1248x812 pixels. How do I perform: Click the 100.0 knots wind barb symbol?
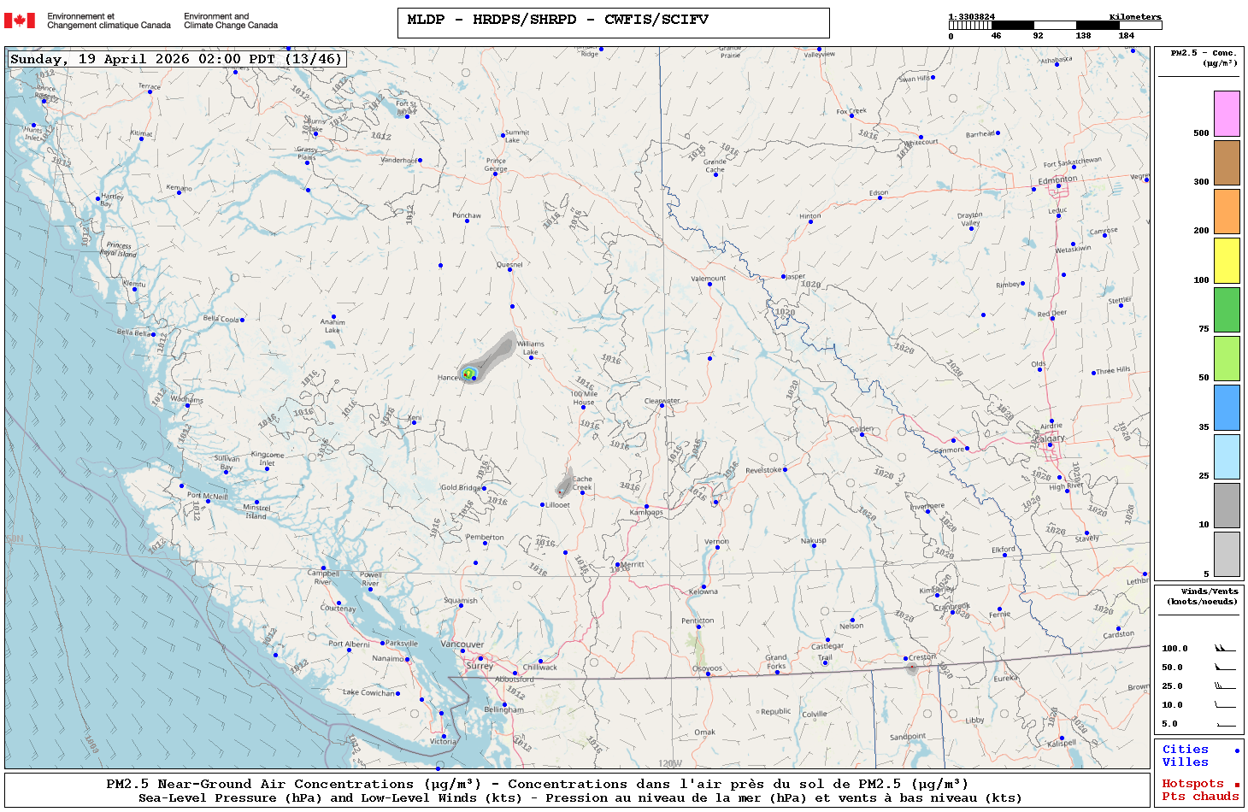tap(1225, 649)
